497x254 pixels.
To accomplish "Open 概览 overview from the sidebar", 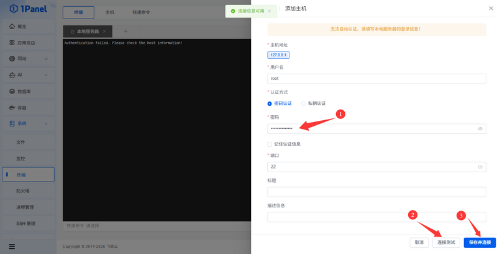I will (22, 26).
